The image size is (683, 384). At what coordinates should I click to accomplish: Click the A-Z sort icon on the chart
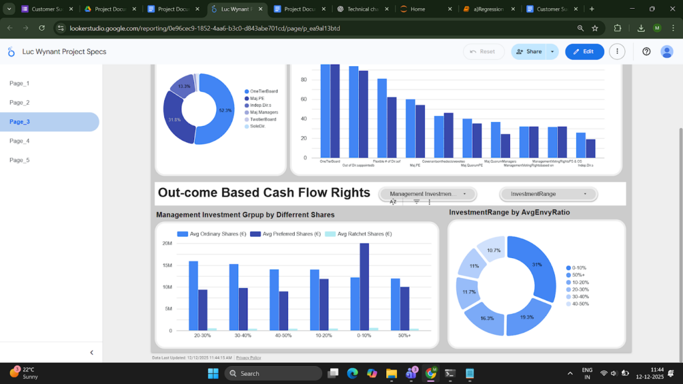coord(393,201)
